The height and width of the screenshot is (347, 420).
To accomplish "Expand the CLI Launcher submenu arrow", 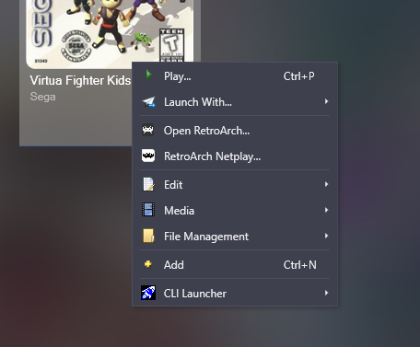I will point(326,293).
